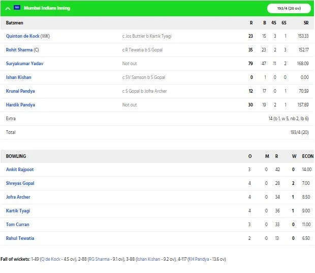
Task: Open Ishan Kishan batsman link
Action: click(x=18, y=77)
